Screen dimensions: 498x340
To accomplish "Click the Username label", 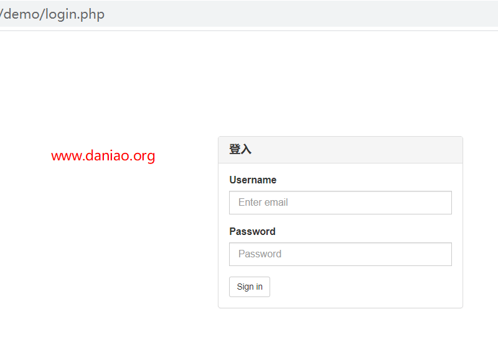I will click(x=253, y=180).
